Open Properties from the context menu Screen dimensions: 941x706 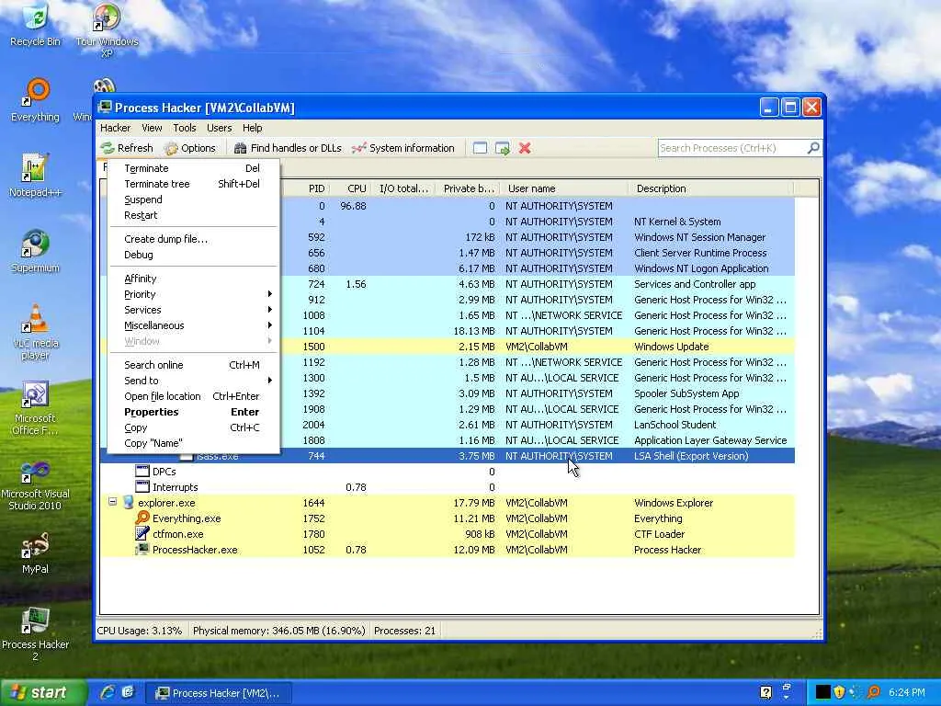click(193, 412)
